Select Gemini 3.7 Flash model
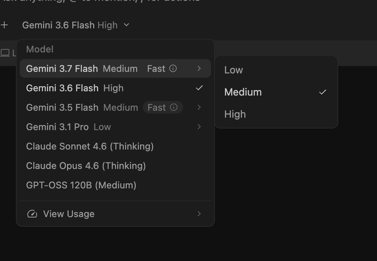Image resolution: width=377 pixels, height=261 pixels. 116,69
